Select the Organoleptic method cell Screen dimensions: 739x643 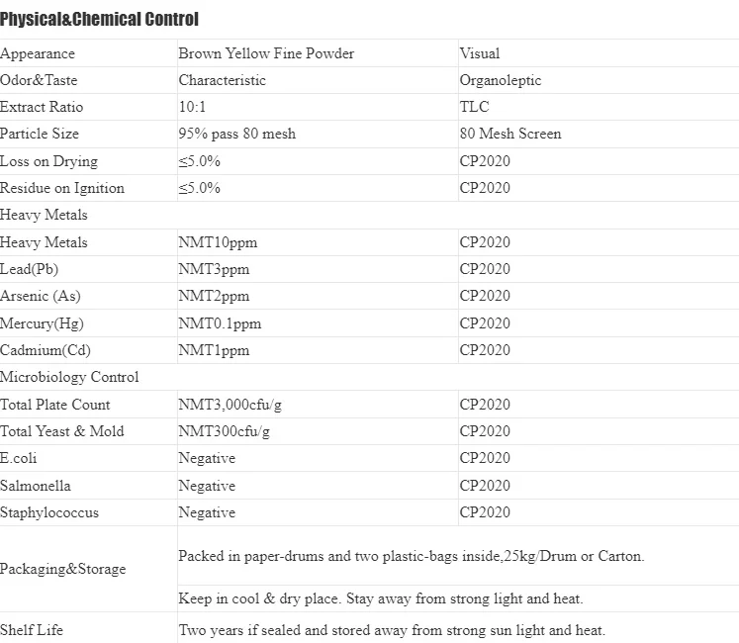(501, 80)
